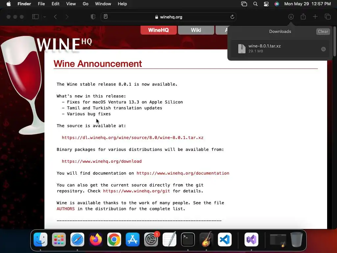Viewport: 337px width, 253px height.
Task: Open App Store from the Dock
Action: 133,239
